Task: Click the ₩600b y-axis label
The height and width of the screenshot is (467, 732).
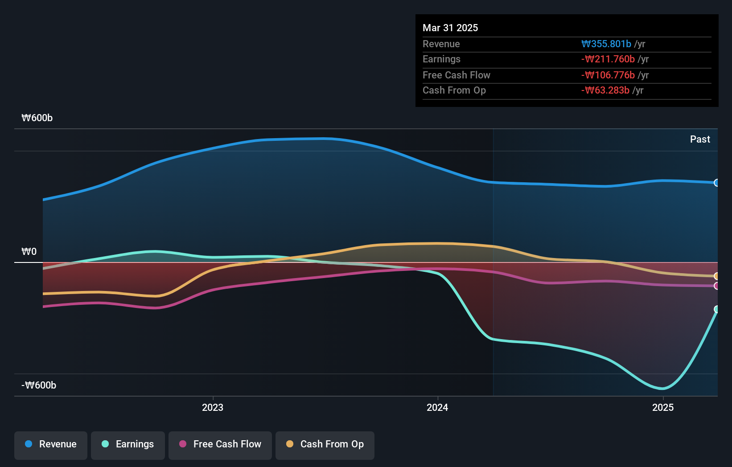Action: point(37,118)
